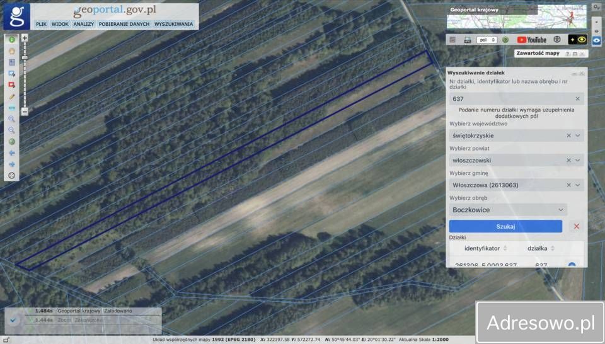The width and height of the screenshot is (605, 344).
Task: Click the orange circle tool in left toolbar
Action: (12, 51)
